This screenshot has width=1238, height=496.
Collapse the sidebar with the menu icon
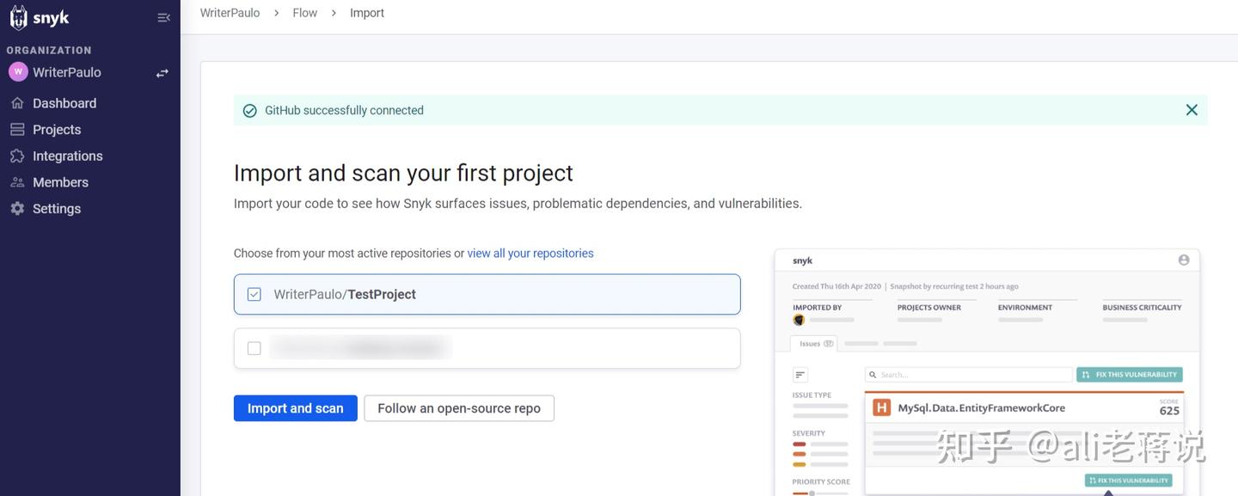(x=163, y=17)
